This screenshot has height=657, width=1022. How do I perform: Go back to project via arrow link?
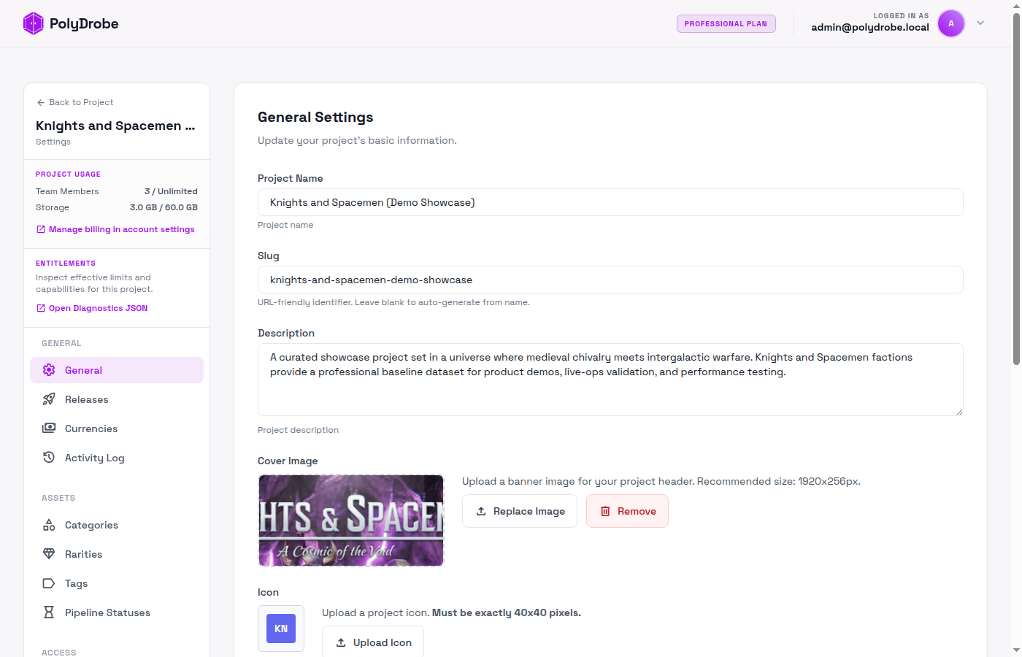pyautogui.click(x=75, y=102)
